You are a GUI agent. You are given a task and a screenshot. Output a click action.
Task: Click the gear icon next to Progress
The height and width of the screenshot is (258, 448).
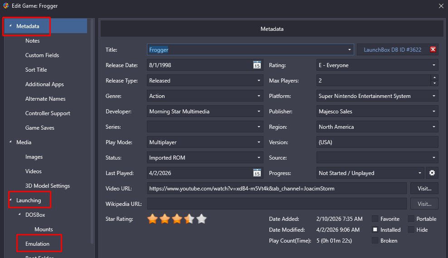click(432, 173)
